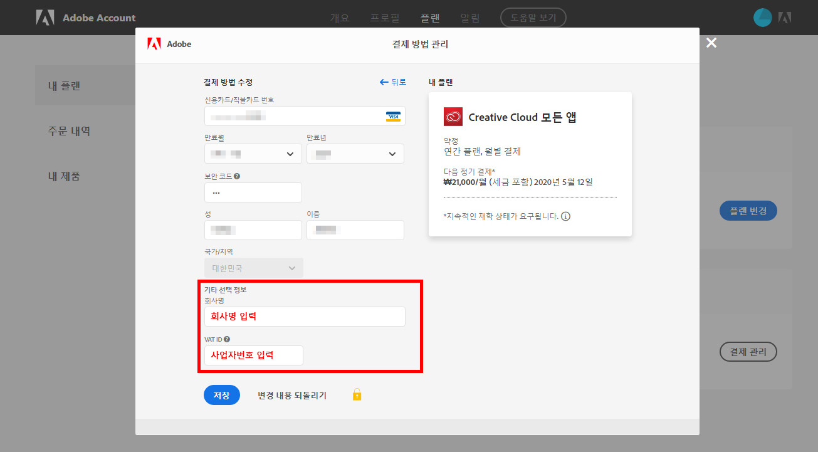
Task: Click the 이름 (first name) field
Action: [355, 230]
